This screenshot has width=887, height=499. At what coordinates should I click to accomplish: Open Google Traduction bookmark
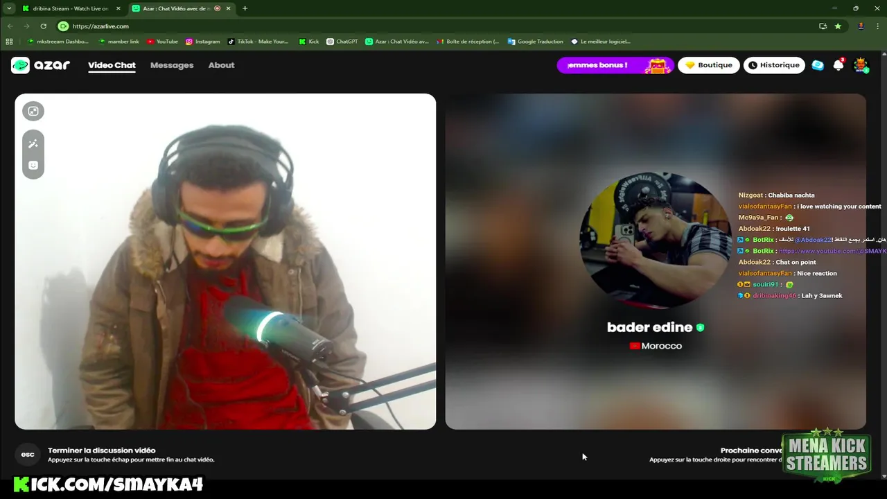(x=535, y=42)
